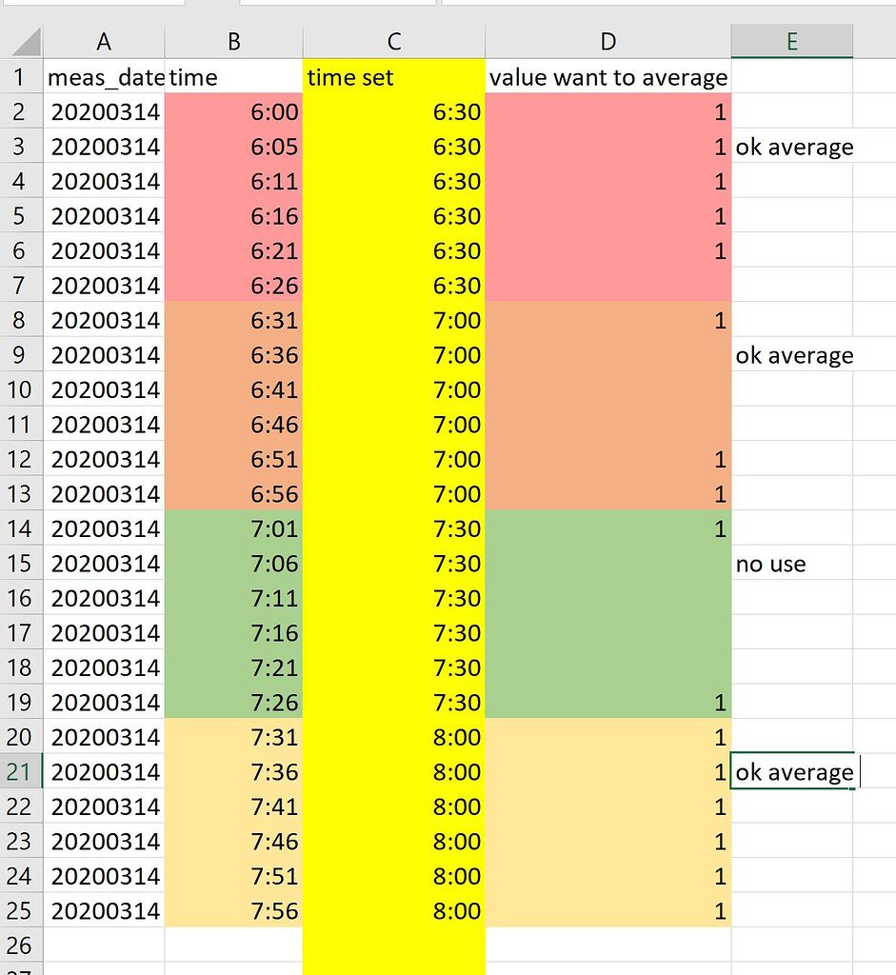Select the value 1 in cell D8

click(x=608, y=320)
